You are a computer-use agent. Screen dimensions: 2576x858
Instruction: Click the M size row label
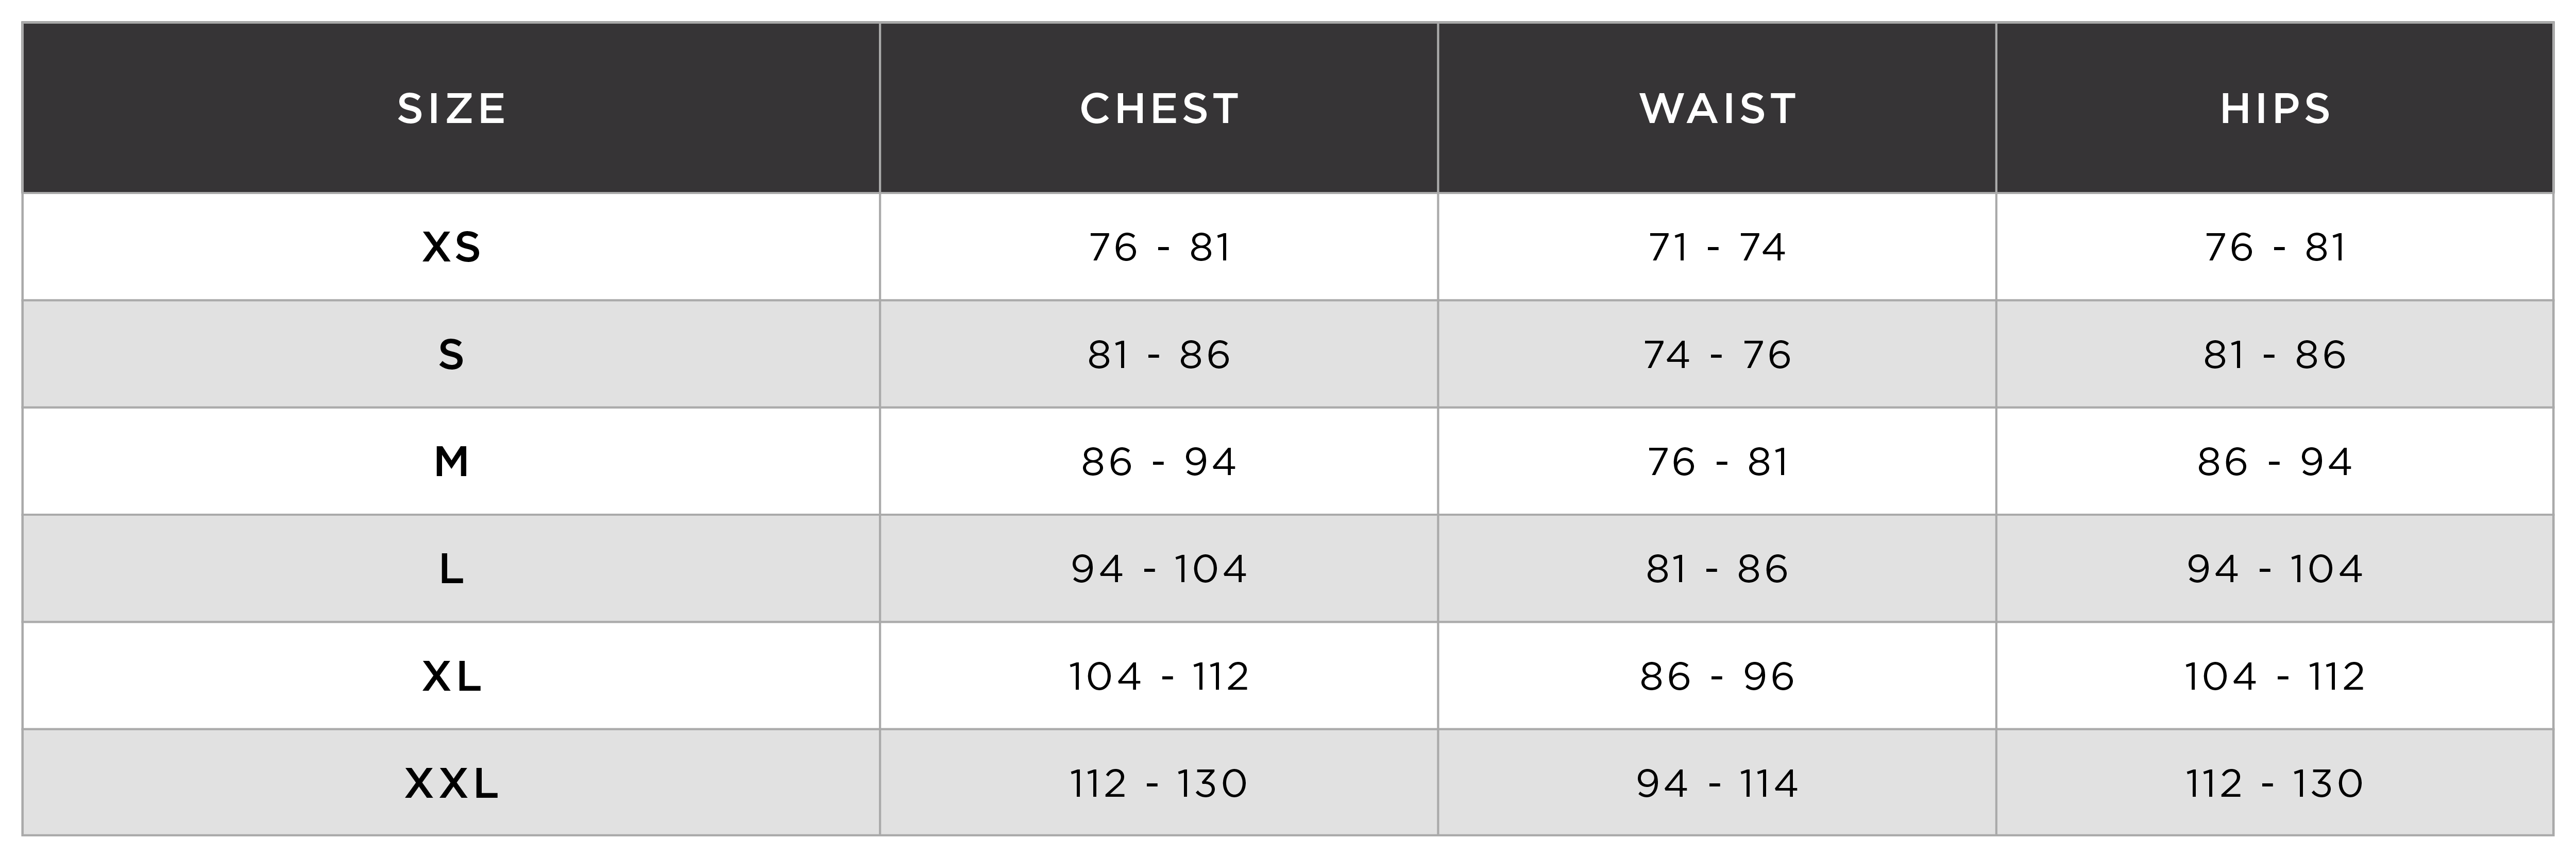452,462
